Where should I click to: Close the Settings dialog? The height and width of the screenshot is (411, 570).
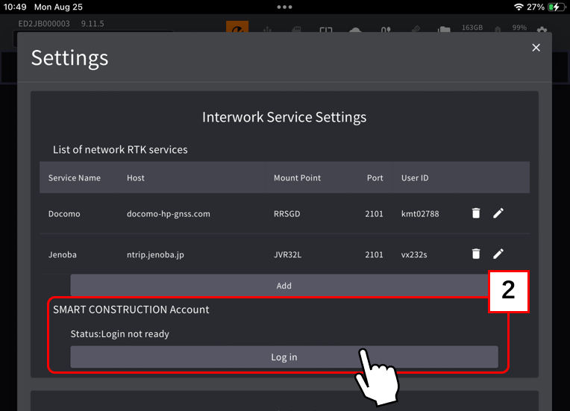coord(536,48)
